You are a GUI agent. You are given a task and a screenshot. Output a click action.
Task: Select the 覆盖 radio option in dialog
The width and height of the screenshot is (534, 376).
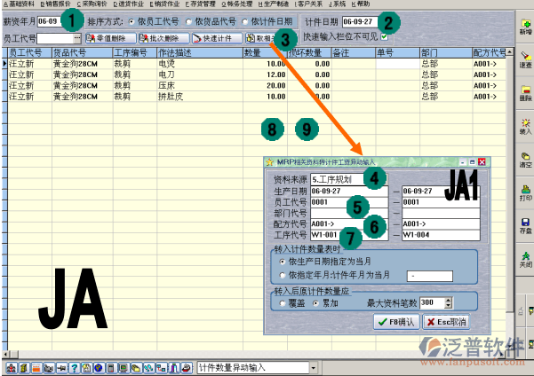(x=282, y=302)
